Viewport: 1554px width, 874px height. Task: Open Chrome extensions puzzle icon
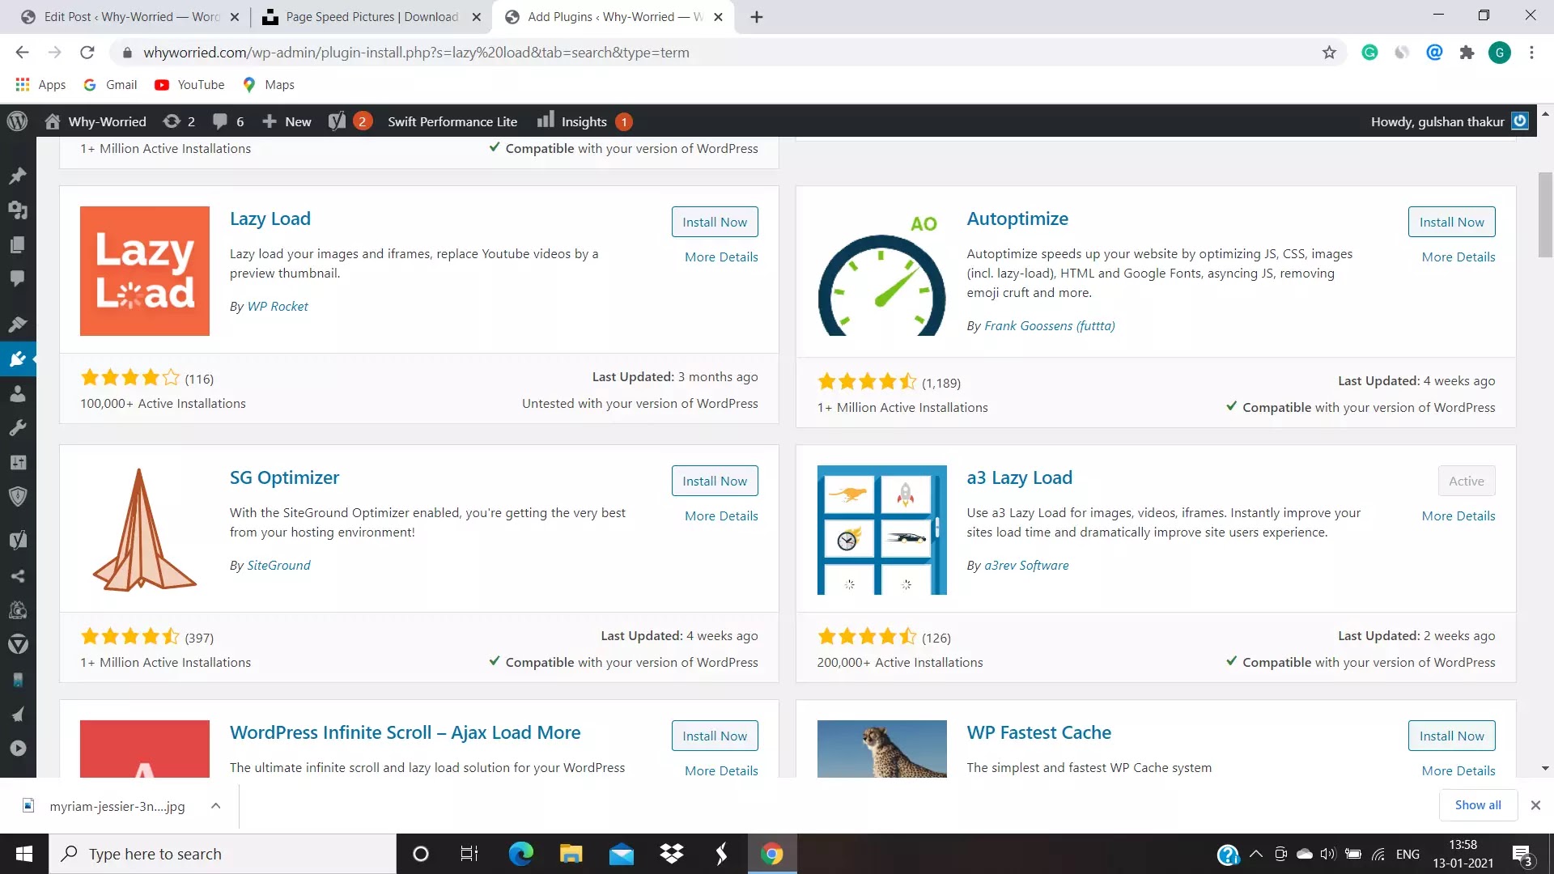pos(1467,53)
